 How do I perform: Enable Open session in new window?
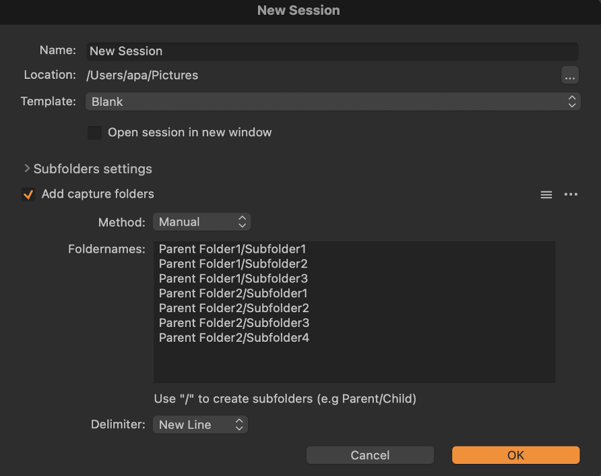95,133
